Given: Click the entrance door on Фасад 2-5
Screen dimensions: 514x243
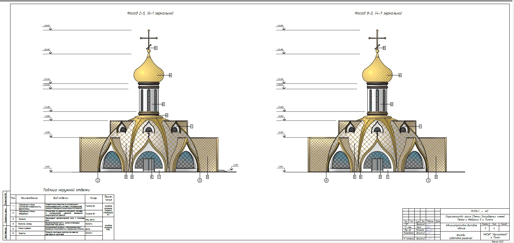Looking at the screenshot, I should (x=149, y=164).
